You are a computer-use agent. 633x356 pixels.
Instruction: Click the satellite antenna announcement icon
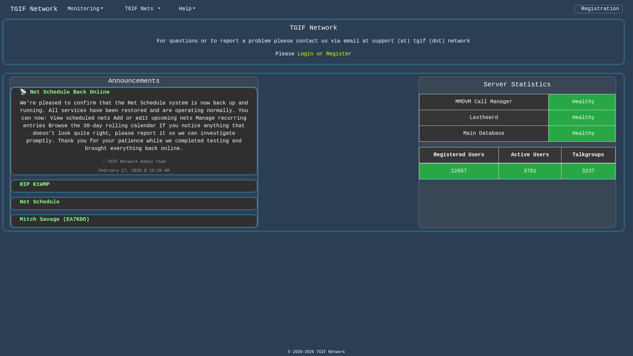pyautogui.click(x=23, y=92)
